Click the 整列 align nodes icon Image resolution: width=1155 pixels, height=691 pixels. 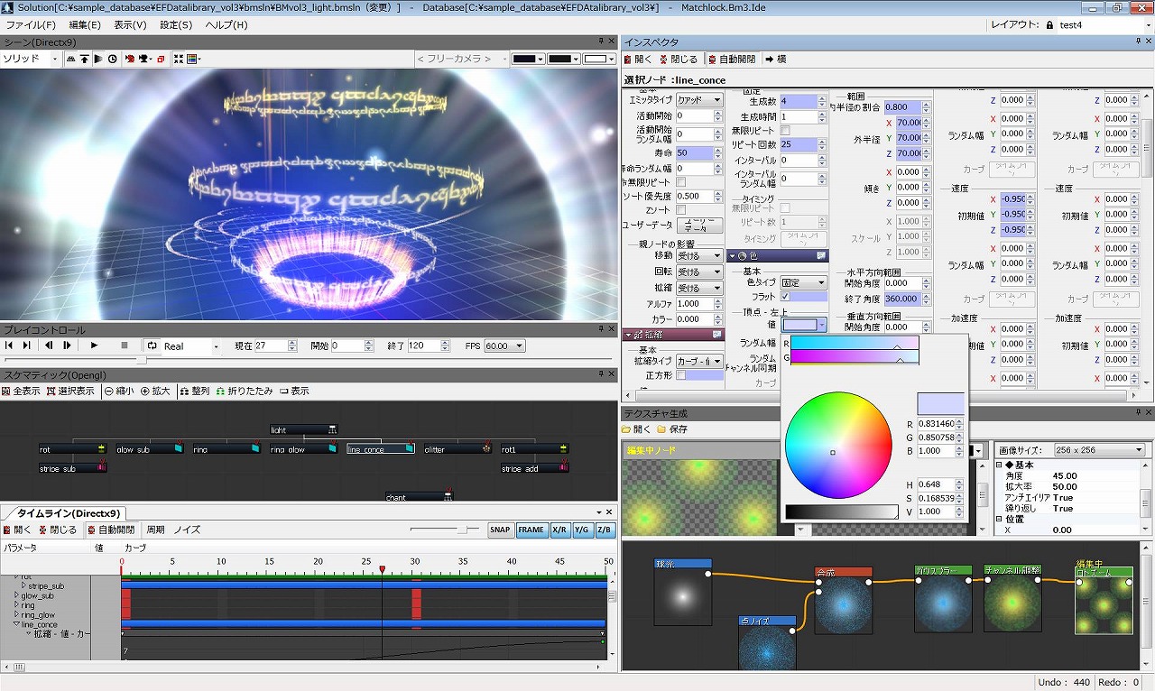coord(184,392)
